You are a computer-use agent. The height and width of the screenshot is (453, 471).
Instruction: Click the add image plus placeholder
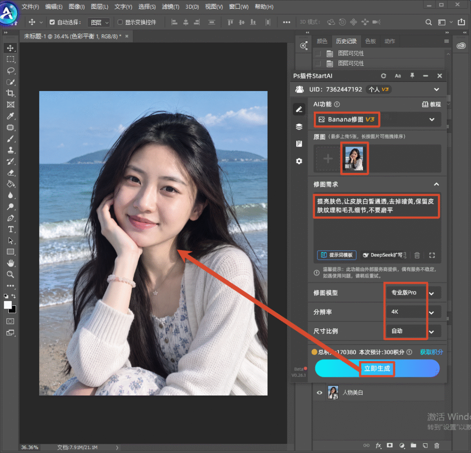[327, 158]
